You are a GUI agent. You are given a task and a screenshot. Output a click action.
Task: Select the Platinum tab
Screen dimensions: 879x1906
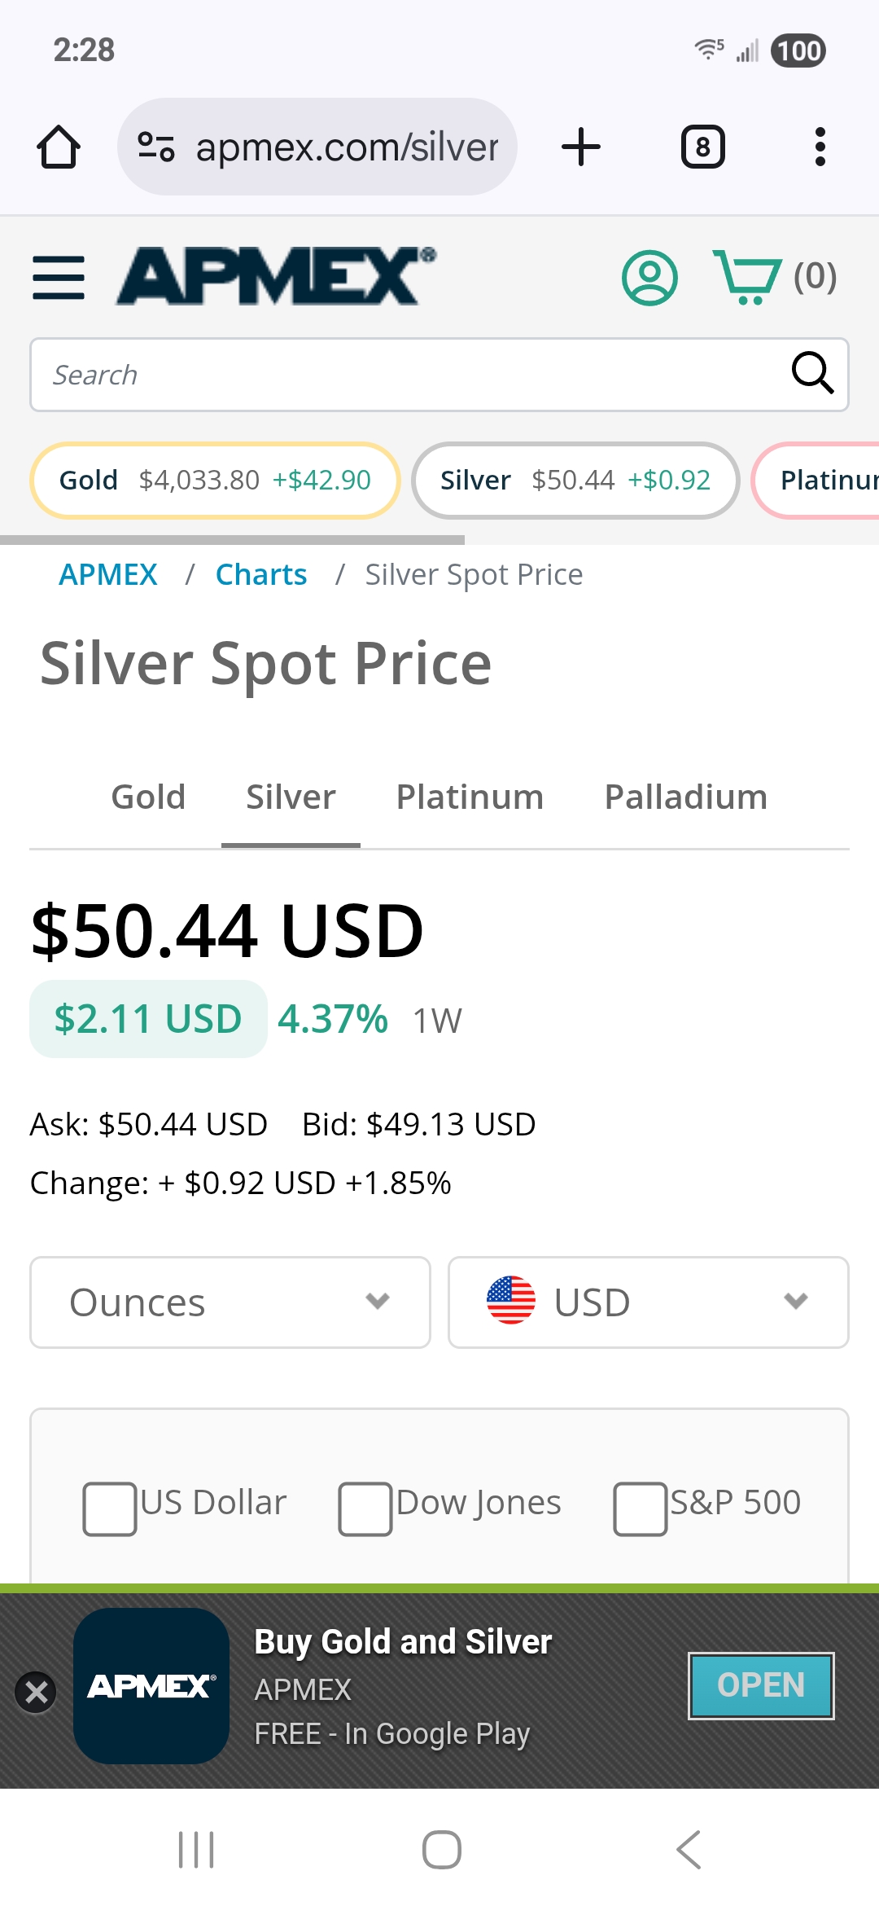tap(470, 797)
